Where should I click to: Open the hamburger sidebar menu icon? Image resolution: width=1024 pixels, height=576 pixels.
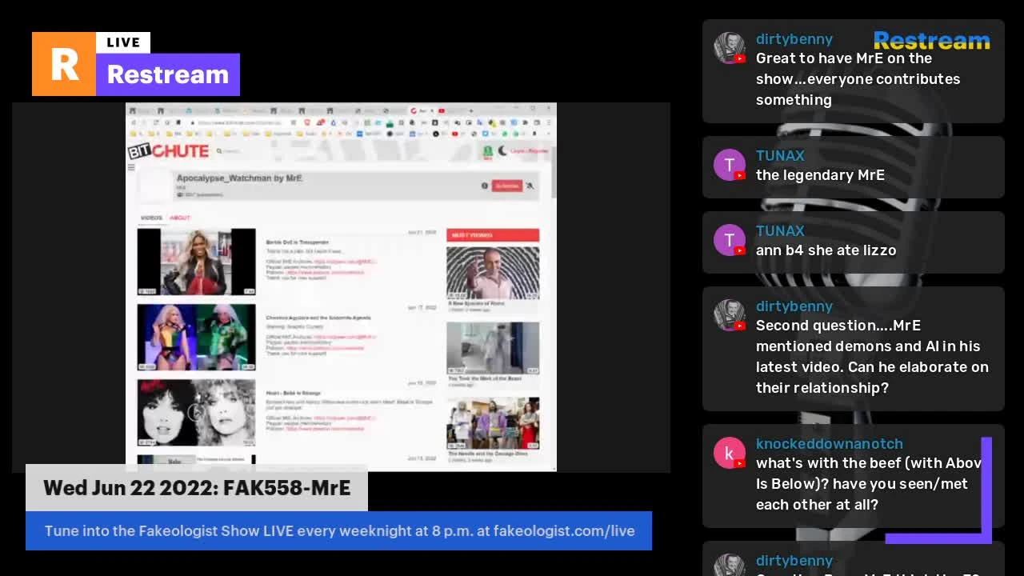point(131,167)
